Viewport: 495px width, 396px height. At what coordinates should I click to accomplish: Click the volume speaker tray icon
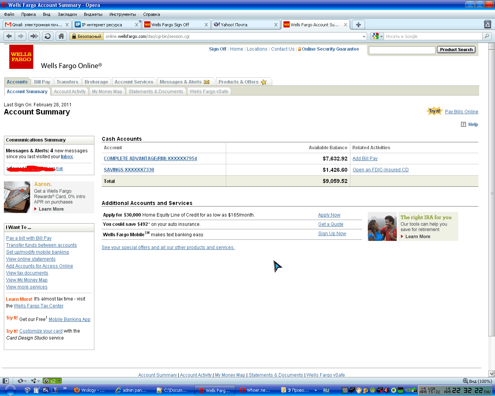tap(387, 390)
